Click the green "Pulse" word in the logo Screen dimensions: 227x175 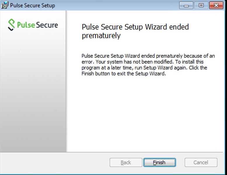point(26,25)
